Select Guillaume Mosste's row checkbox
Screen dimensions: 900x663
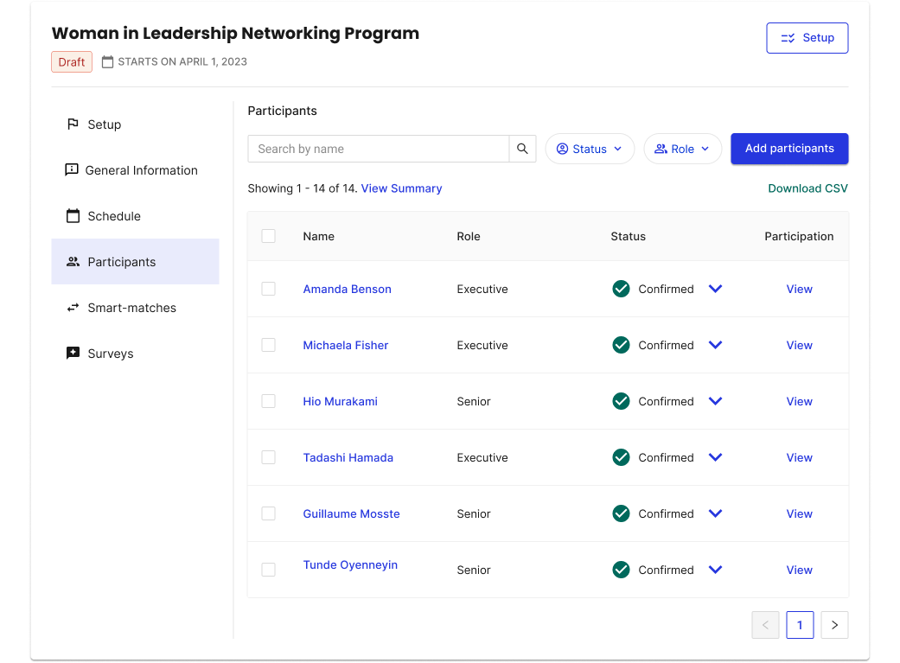[x=269, y=513]
